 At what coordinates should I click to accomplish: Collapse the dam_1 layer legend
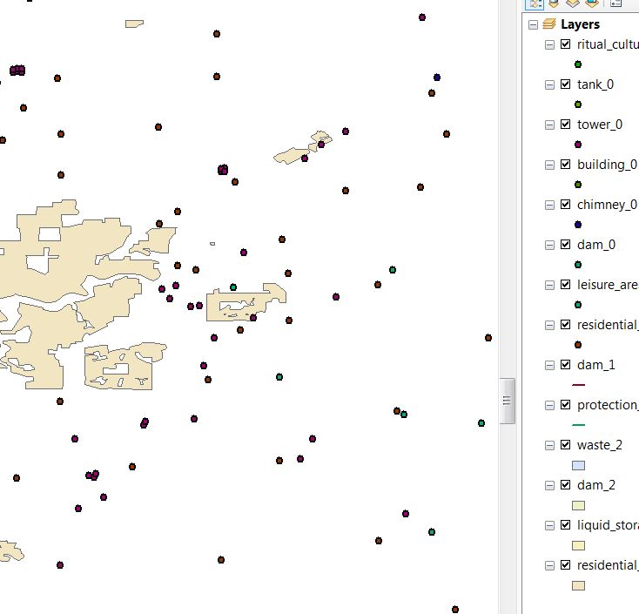tap(549, 365)
